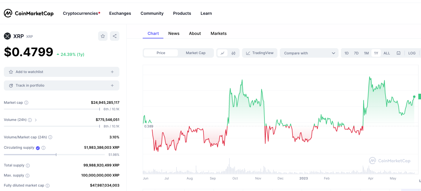Select the line chart view icon
The image size is (421, 191).
coord(222,53)
